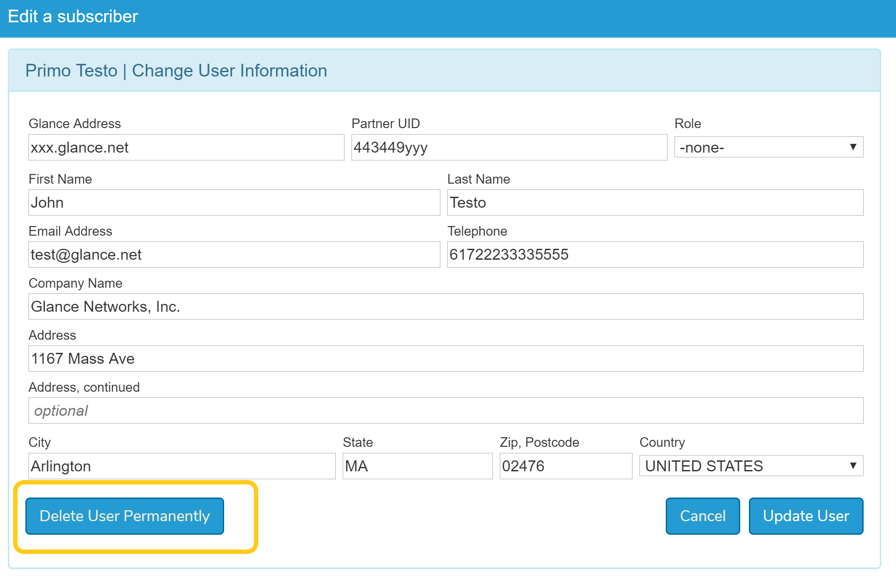Select the First Name input box

tap(234, 202)
